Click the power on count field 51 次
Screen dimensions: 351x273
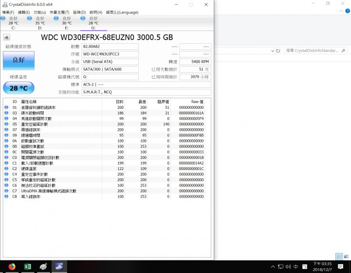(195, 69)
